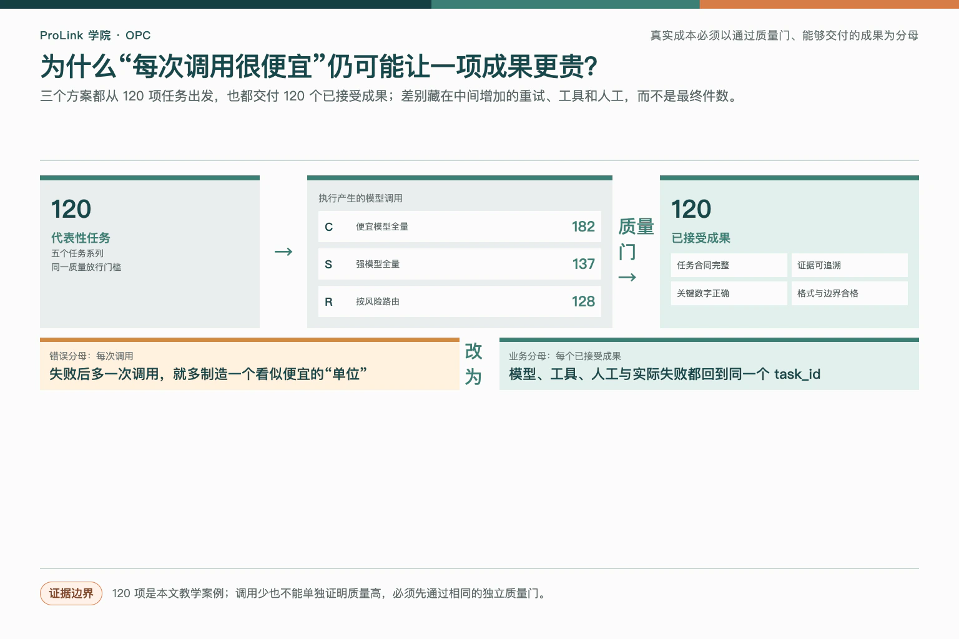This screenshot has height=639, width=959.
Task: Click the 业务分母:每个已接受成果 label
Action: pyautogui.click(x=564, y=356)
